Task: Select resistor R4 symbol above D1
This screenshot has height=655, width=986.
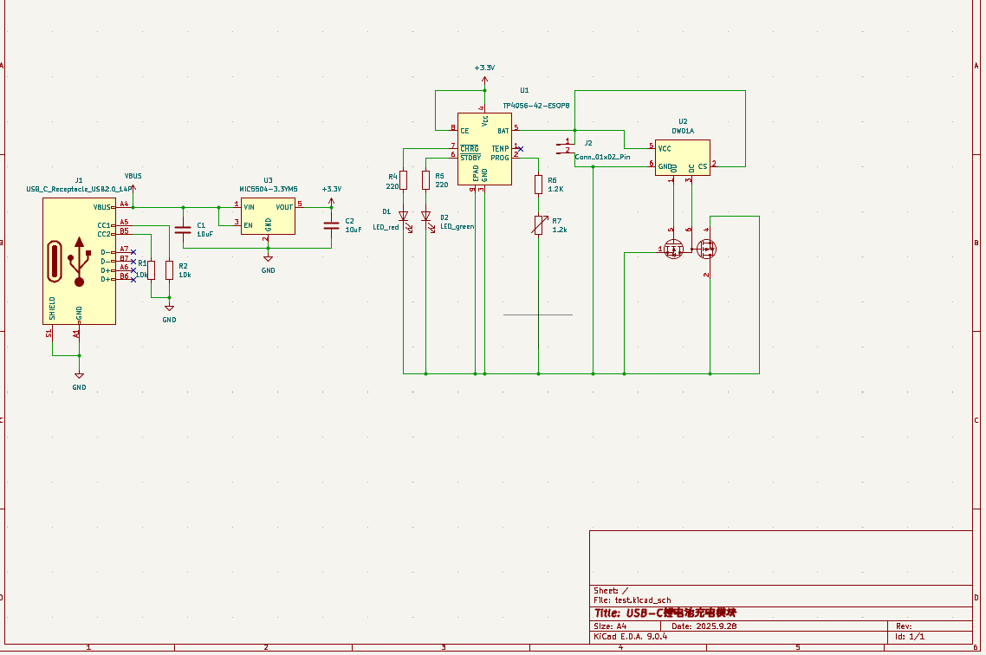Action: (x=403, y=179)
